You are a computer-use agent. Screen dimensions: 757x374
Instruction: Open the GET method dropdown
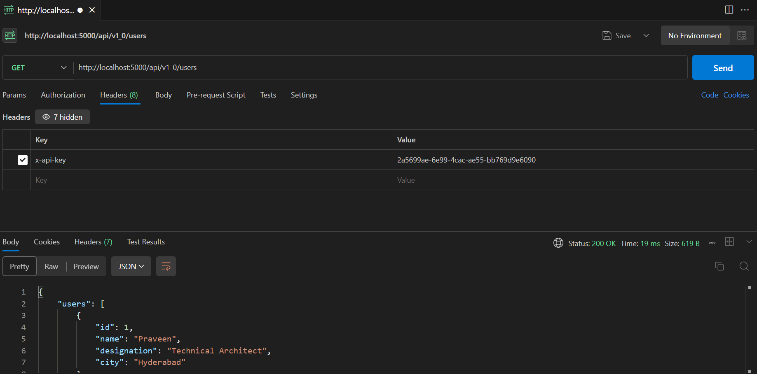38,67
